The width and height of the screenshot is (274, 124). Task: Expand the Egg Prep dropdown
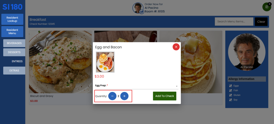click(137, 86)
